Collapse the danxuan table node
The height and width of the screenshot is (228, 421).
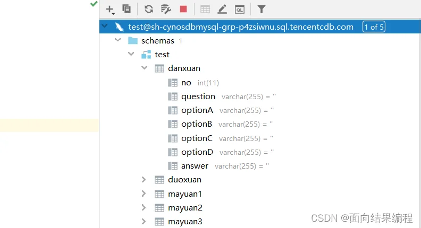coord(144,68)
